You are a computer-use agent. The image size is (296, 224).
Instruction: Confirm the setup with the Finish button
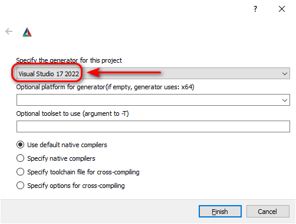(x=220, y=212)
